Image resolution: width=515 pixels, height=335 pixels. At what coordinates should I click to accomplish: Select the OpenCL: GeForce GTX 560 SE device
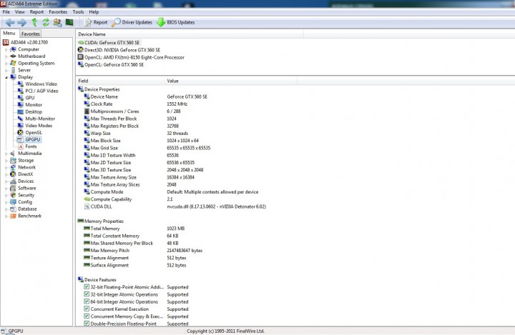coord(111,64)
